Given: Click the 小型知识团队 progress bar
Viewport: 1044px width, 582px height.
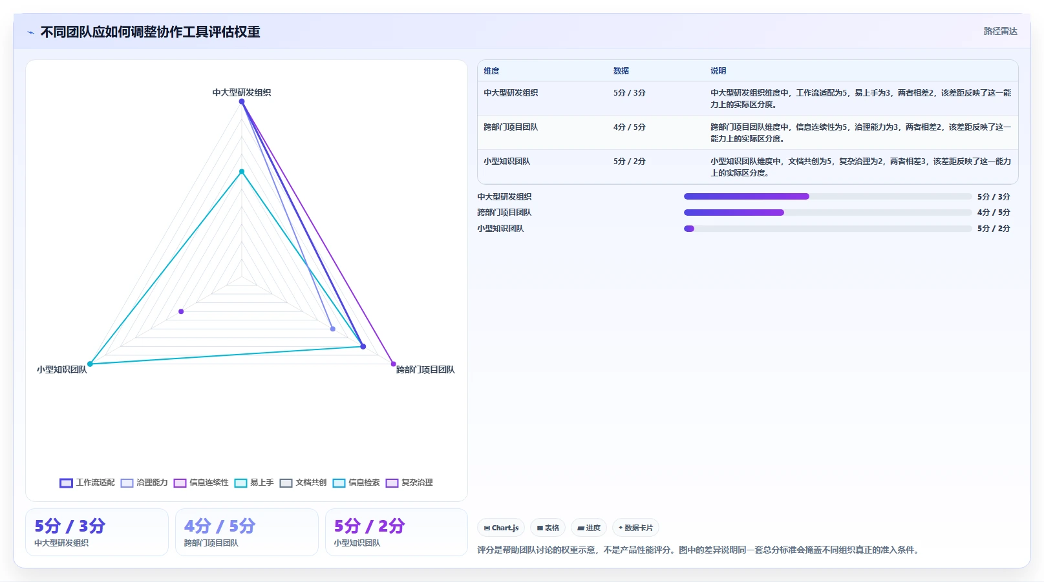Looking at the screenshot, I should click(827, 228).
